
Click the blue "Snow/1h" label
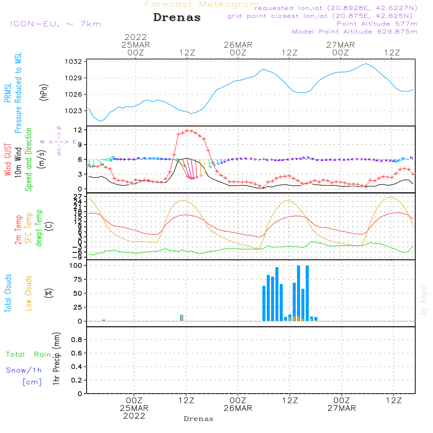point(24,370)
